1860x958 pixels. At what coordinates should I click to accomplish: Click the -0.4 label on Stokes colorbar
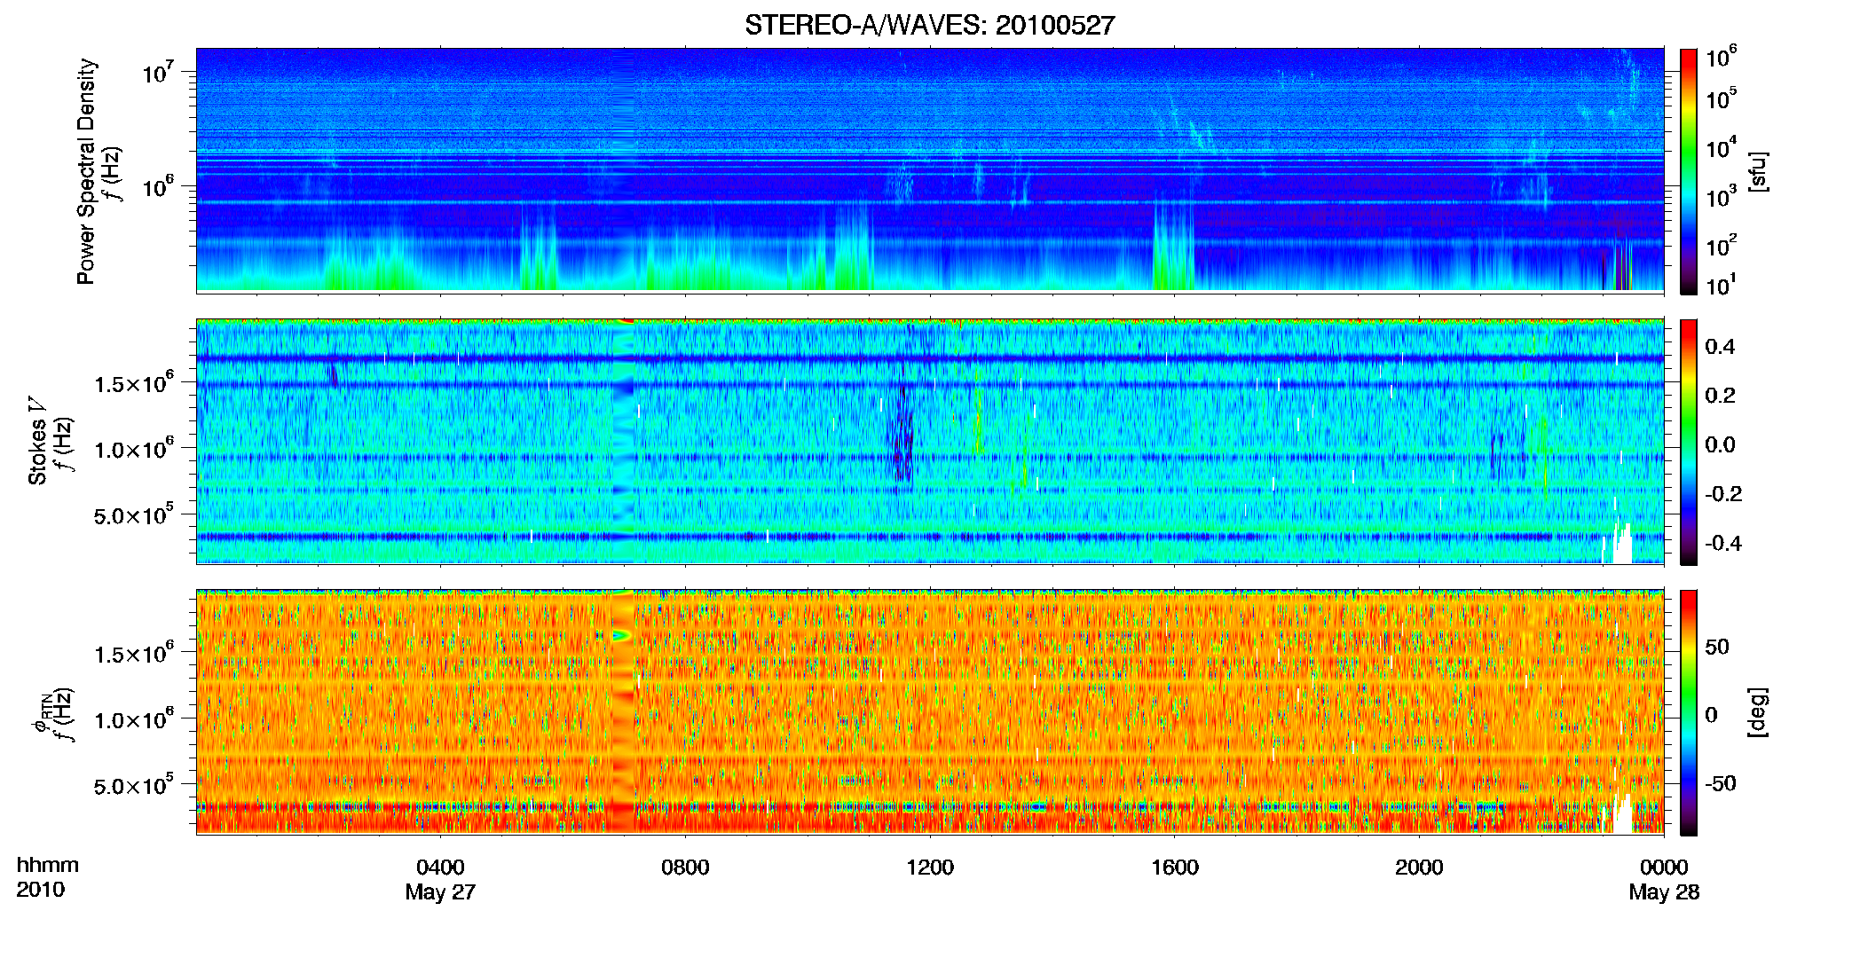pos(1723,543)
